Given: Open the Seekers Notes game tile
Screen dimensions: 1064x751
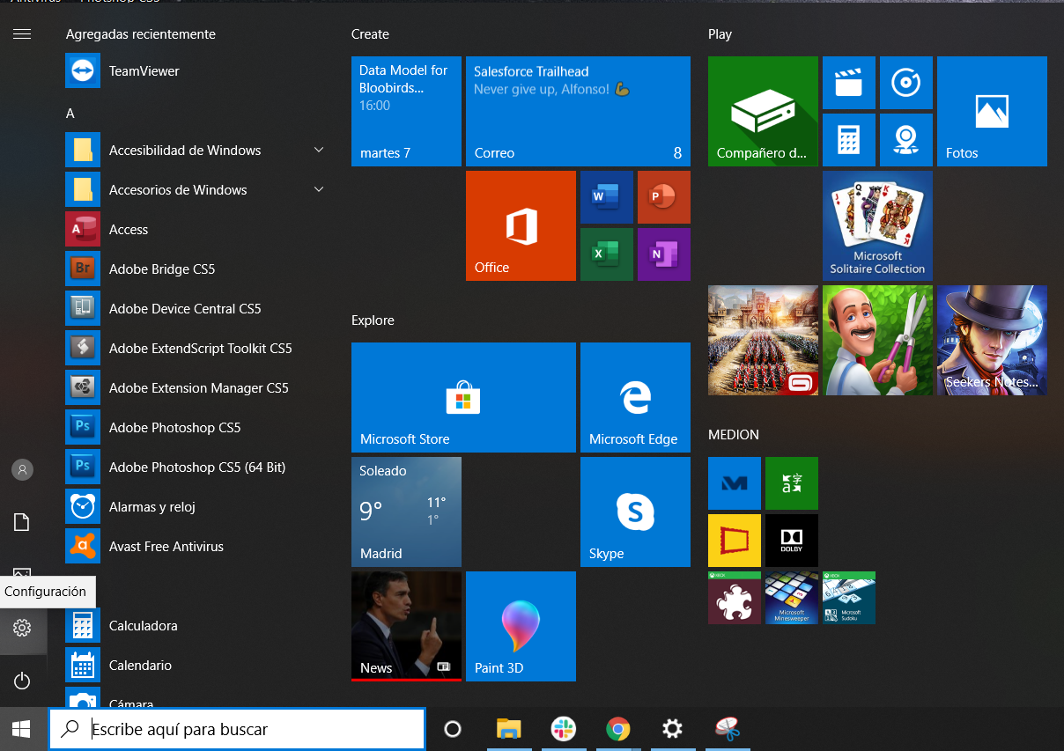Looking at the screenshot, I should click(992, 340).
